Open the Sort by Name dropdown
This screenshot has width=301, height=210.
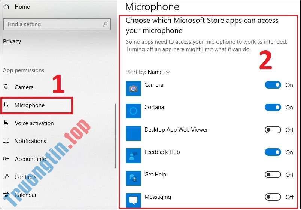[149, 72]
